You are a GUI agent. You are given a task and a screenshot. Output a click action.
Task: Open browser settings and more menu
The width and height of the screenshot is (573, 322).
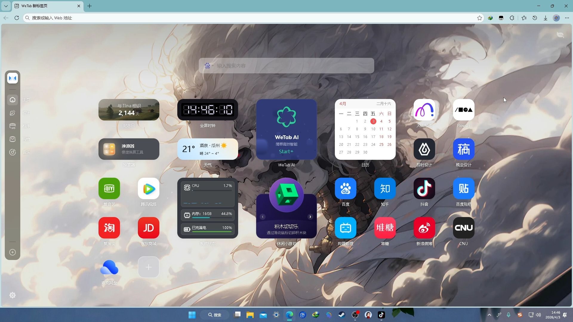[567, 18]
